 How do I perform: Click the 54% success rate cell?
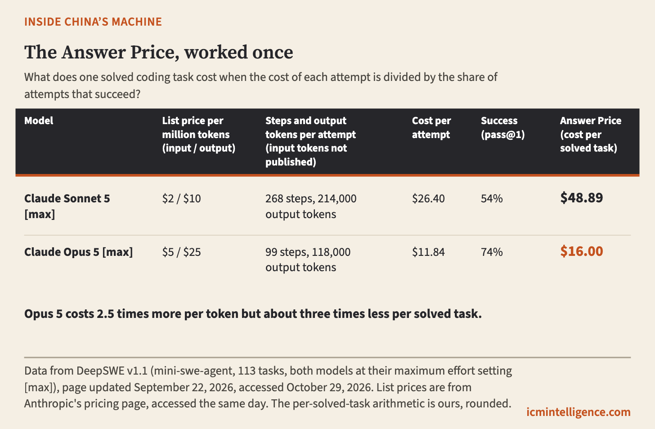[492, 198]
